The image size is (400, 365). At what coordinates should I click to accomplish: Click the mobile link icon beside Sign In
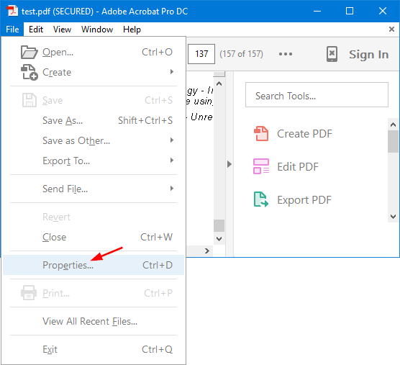[x=332, y=54]
